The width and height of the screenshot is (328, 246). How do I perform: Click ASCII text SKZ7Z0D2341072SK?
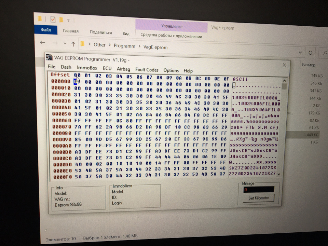tap(252, 167)
